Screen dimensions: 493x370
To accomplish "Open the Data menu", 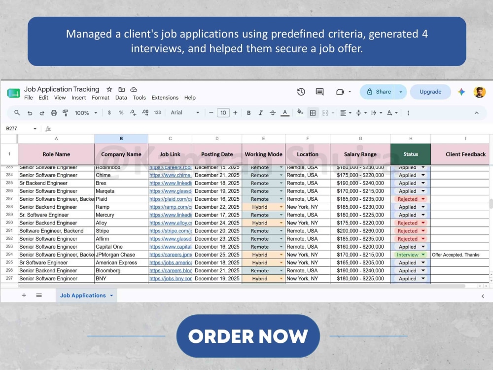I will (x=121, y=98).
